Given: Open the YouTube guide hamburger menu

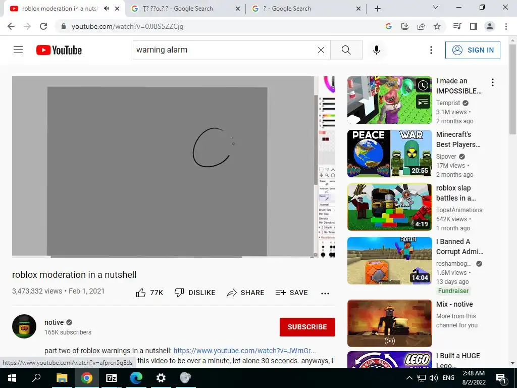Looking at the screenshot, I should [18, 50].
